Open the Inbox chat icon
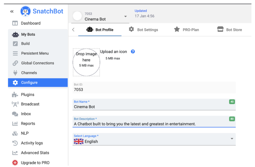The height and width of the screenshot is (167, 255). [15, 114]
